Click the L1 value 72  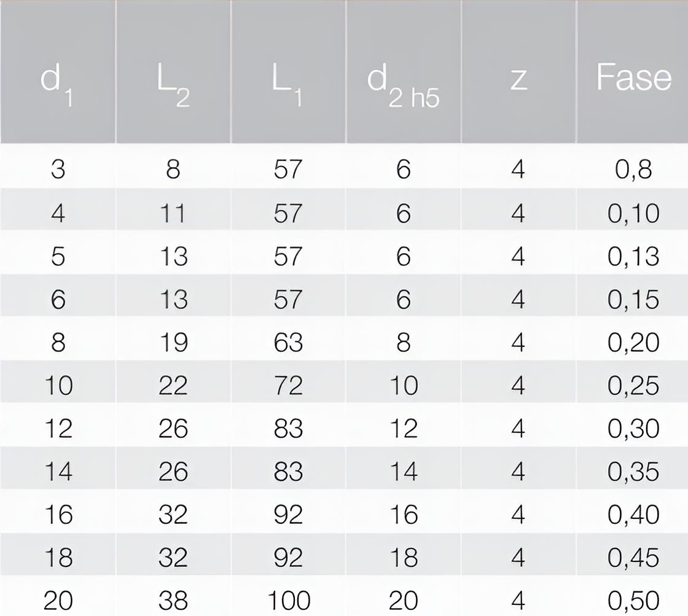coord(287,385)
